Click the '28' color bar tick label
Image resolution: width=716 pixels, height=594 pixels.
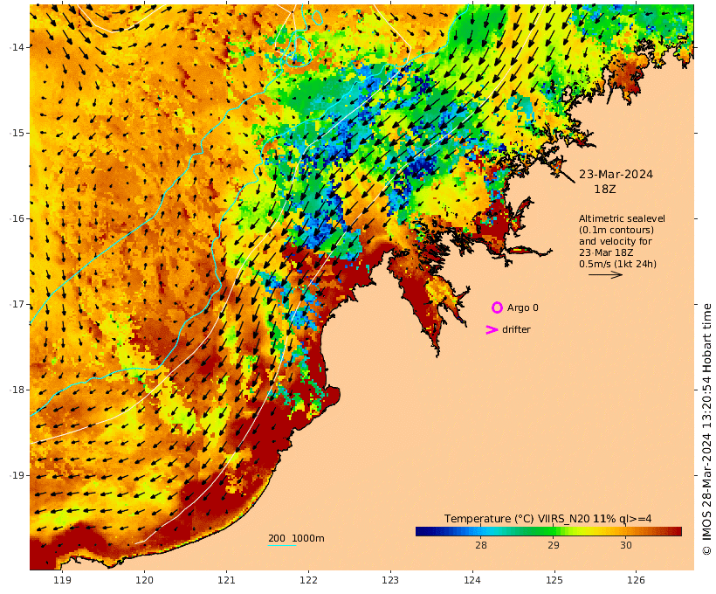[480, 545]
